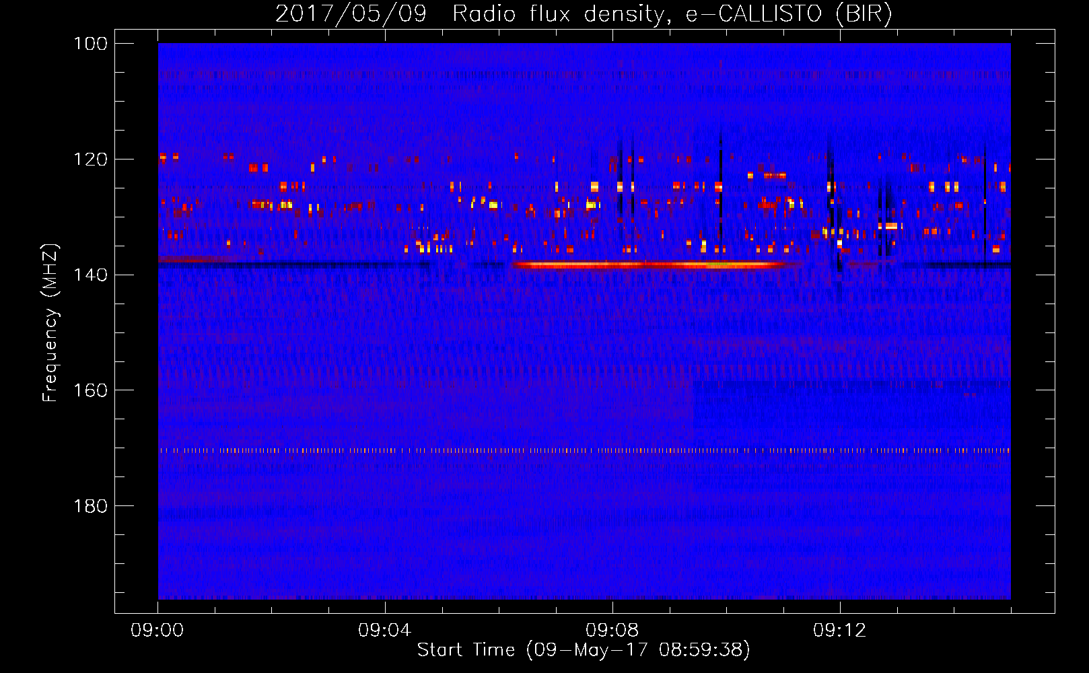This screenshot has width=1089, height=673.
Task: Click the '09:08' time tick label
Action: coord(612,631)
